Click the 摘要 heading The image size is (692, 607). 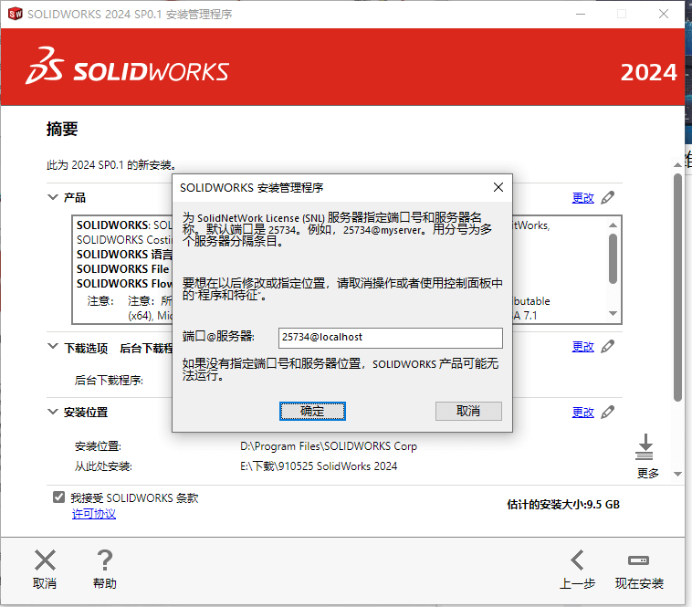[62, 130]
